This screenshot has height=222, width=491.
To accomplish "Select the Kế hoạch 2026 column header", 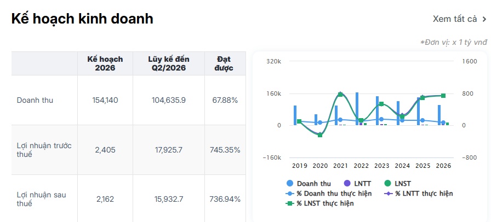I will [x=105, y=63].
